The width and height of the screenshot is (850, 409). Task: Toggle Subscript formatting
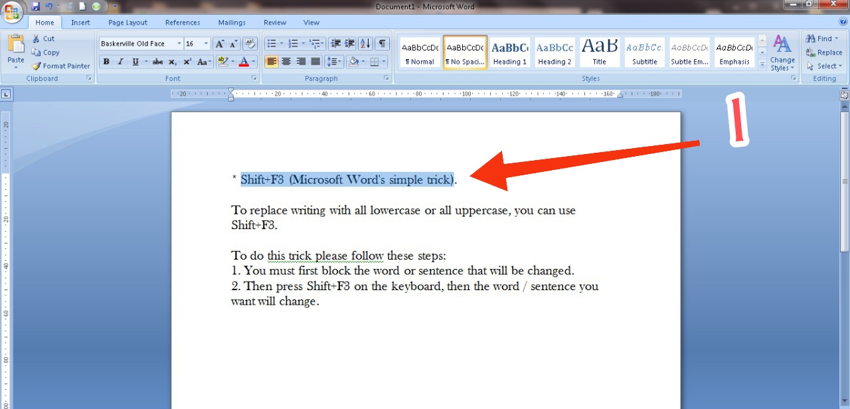172,62
